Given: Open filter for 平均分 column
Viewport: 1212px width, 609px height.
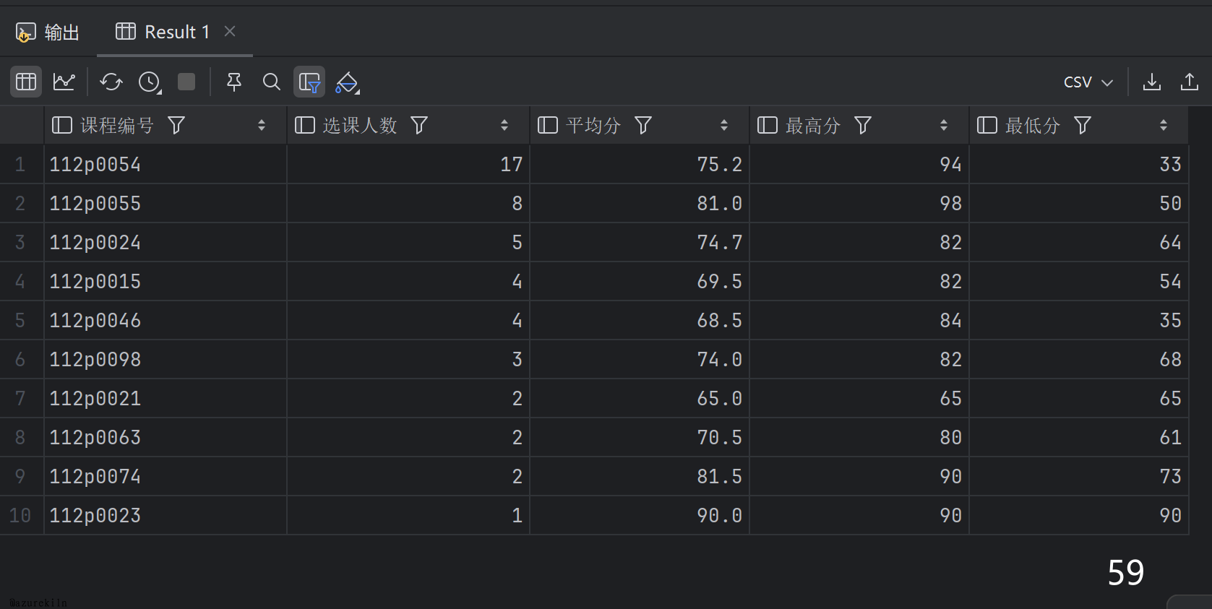Looking at the screenshot, I should tap(643, 126).
